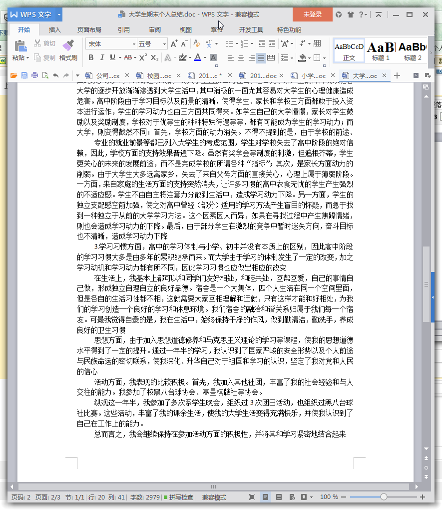The width and height of the screenshot is (442, 510).
Task: Click the 拼写检查 status bar button
Action: tap(178, 497)
